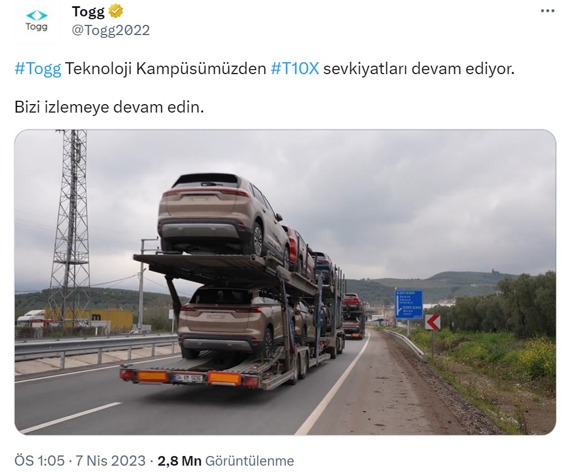The height and width of the screenshot is (473, 564).
Task: Open the three-dot more options menu
Action: click(548, 11)
